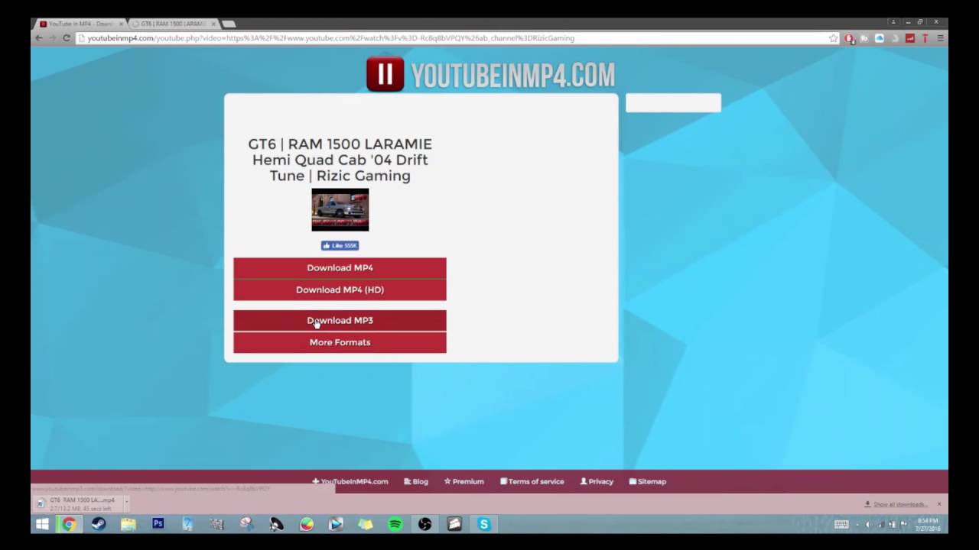Expand the download item dropdown arrow
Viewport: 979px width, 550px height.
(125, 503)
